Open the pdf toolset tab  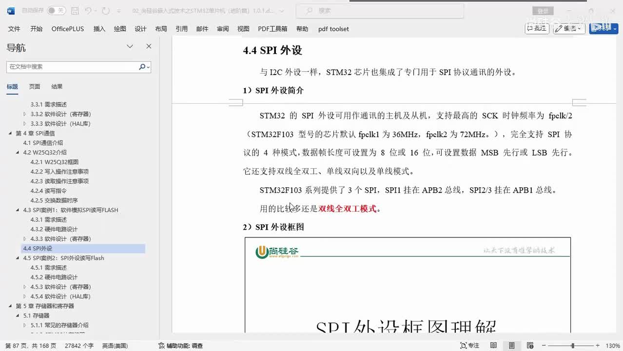tap(333, 29)
